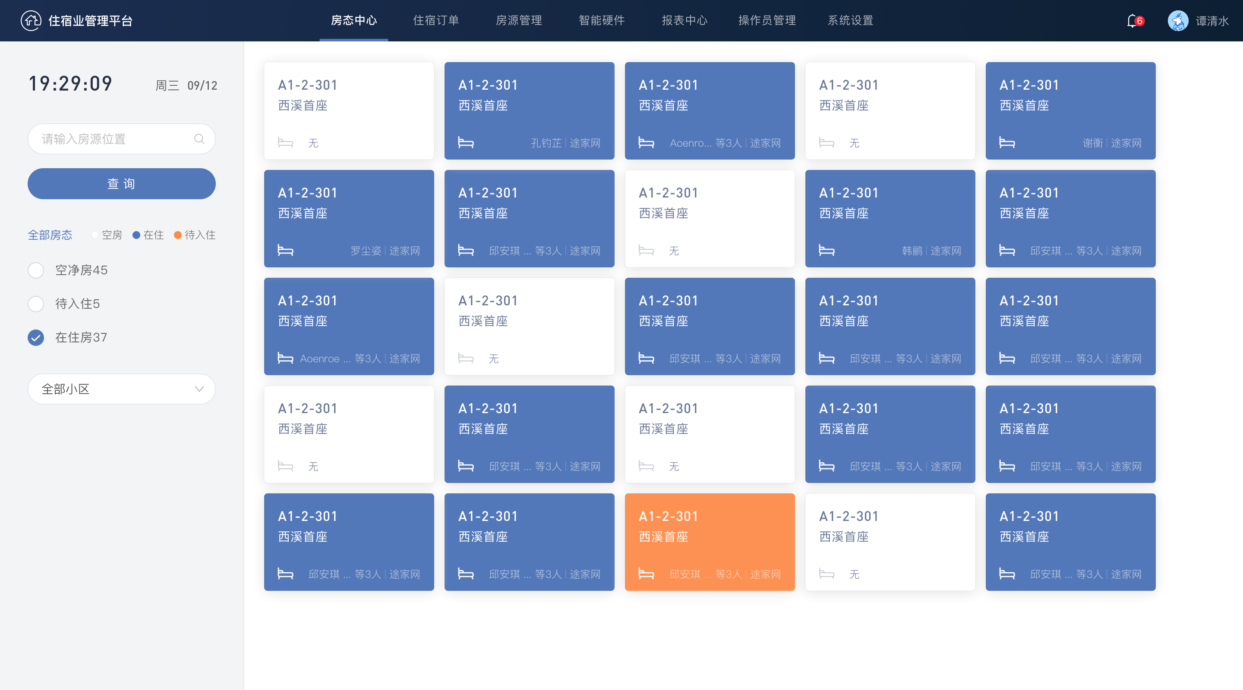Image resolution: width=1243 pixels, height=690 pixels.
Task: Click bed icon on orange room card
Action: [x=646, y=574]
